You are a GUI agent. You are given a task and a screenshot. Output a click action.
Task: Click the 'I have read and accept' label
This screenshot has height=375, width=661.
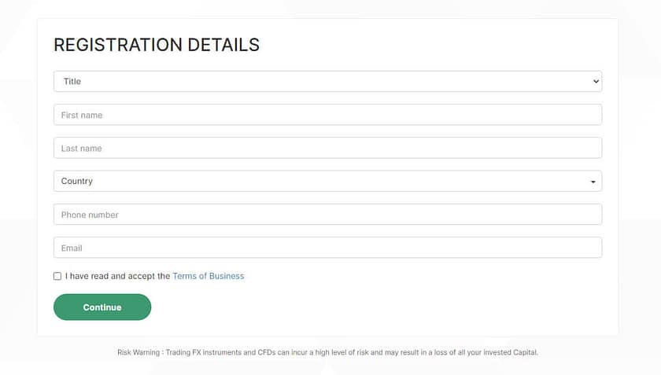tap(118, 276)
